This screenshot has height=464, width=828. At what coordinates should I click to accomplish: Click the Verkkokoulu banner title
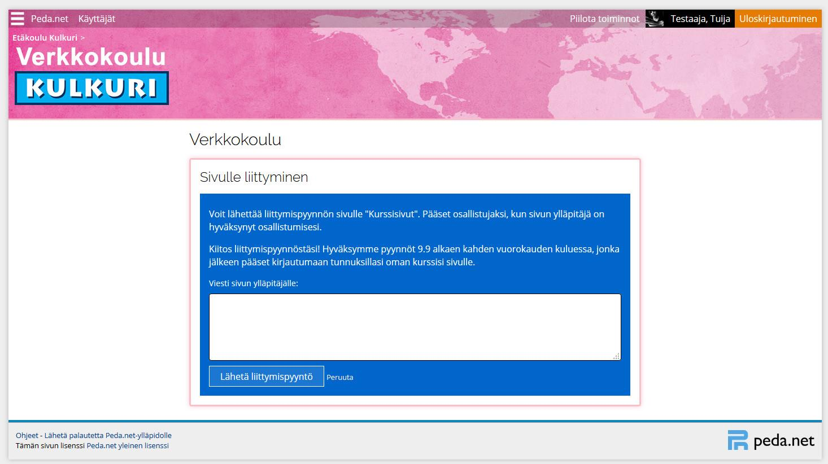pyautogui.click(x=91, y=57)
